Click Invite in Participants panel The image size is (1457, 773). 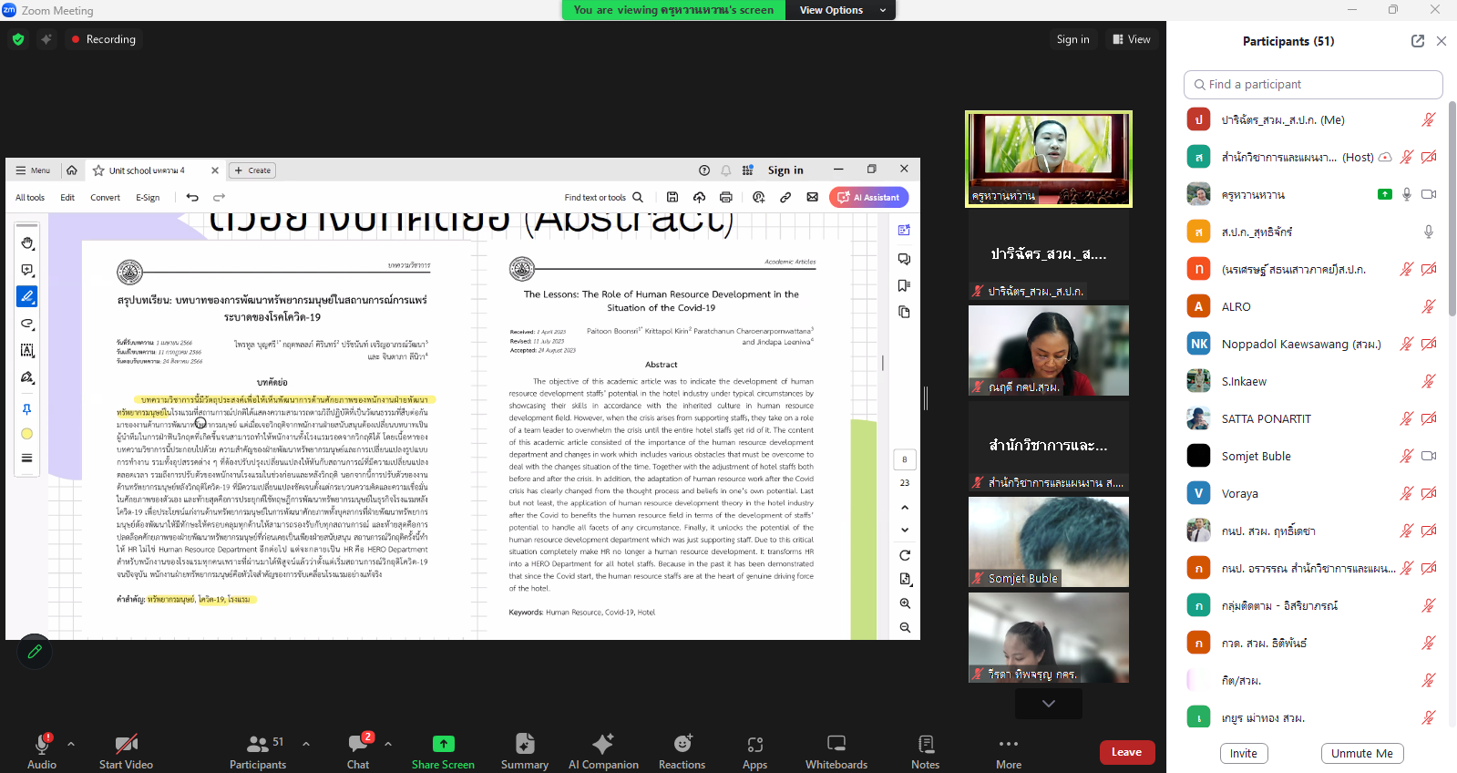click(x=1244, y=753)
